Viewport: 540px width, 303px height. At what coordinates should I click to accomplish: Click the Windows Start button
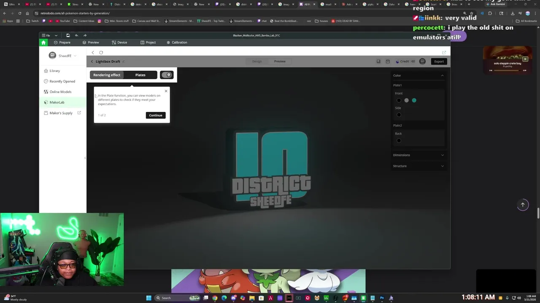(x=148, y=298)
